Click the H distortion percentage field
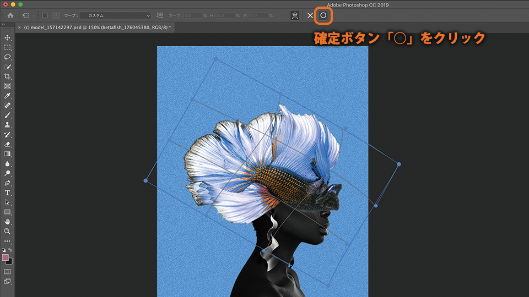Image resolution: width=529 pixels, height=297 pixels. point(226,15)
